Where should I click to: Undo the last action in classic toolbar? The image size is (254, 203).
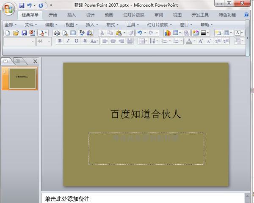pyautogui.click(x=140, y=33)
